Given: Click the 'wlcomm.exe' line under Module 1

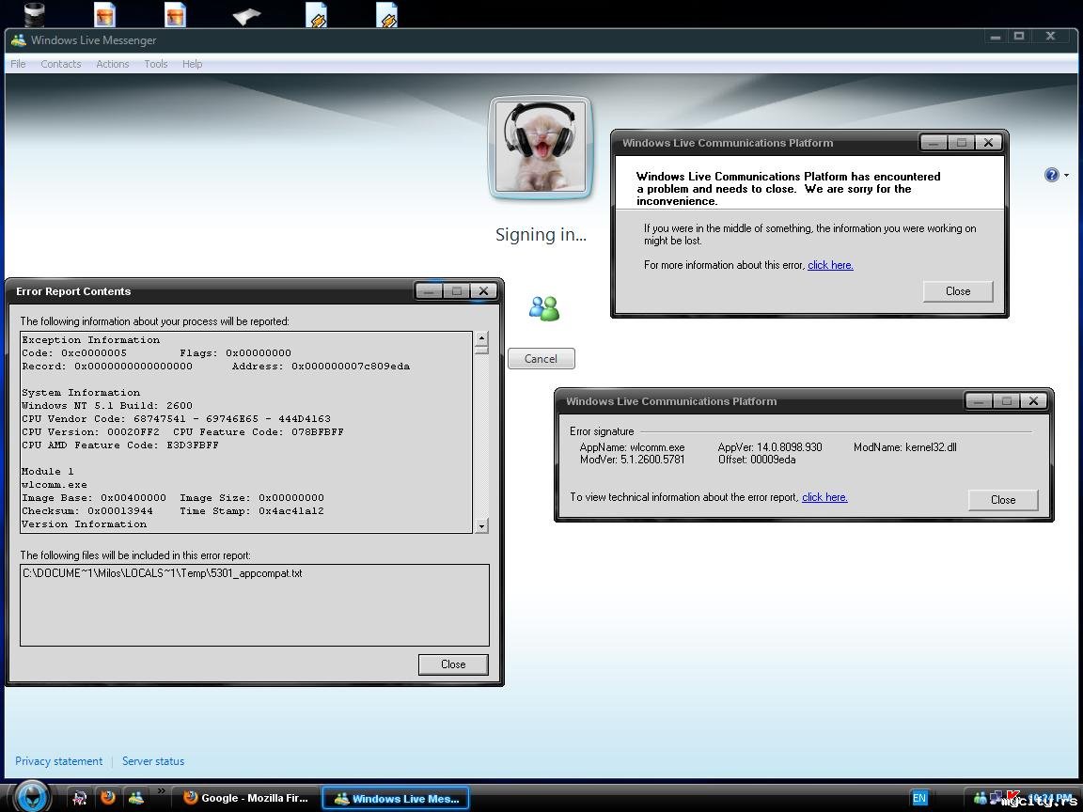Looking at the screenshot, I should [55, 485].
